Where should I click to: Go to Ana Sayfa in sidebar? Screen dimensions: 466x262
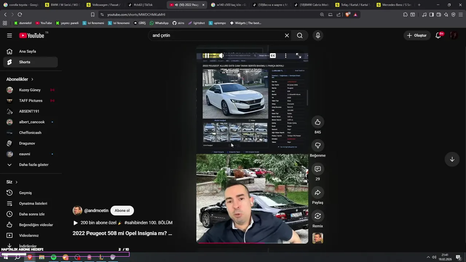coord(31,51)
